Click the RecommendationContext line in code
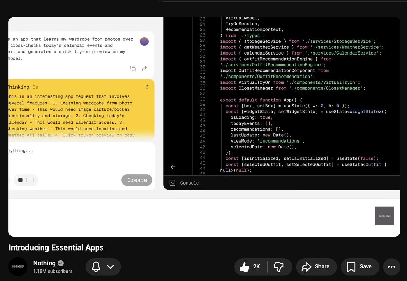This screenshot has width=407, height=281. click(x=254, y=29)
